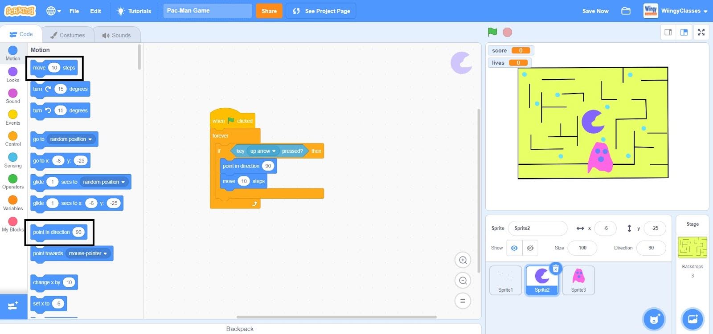713x334 pixels.
Task: Enter full screen stage mode
Action: click(x=701, y=32)
